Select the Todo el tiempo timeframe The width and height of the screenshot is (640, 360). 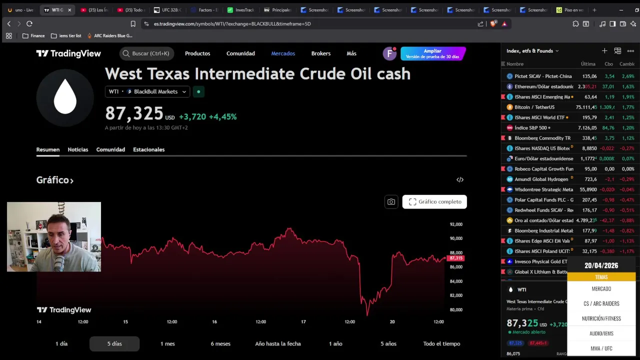(441, 343)
